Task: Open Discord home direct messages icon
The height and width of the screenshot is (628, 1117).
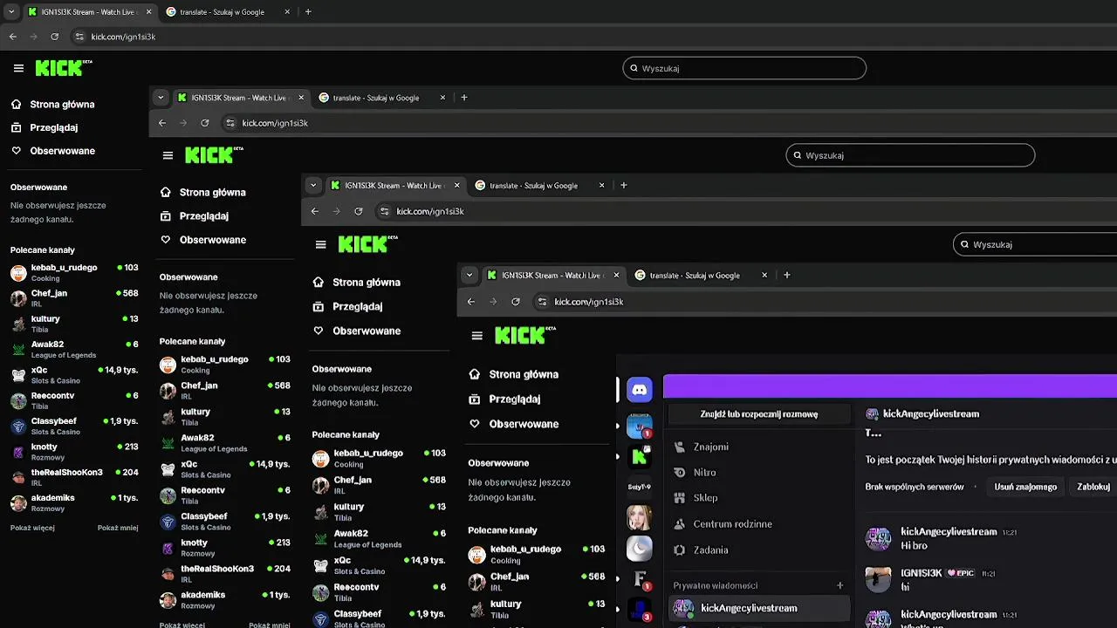Action: point(640,391)
